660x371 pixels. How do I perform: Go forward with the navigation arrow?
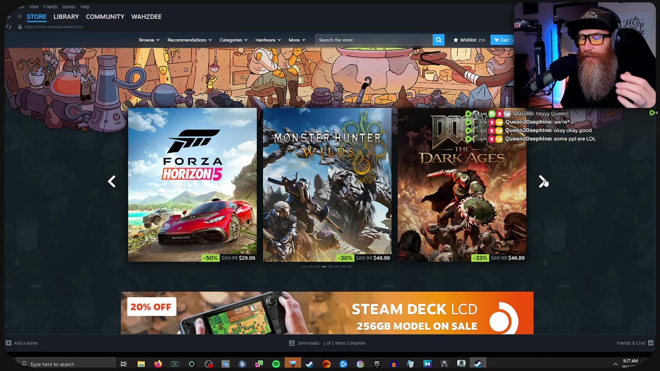pos(19,16)
